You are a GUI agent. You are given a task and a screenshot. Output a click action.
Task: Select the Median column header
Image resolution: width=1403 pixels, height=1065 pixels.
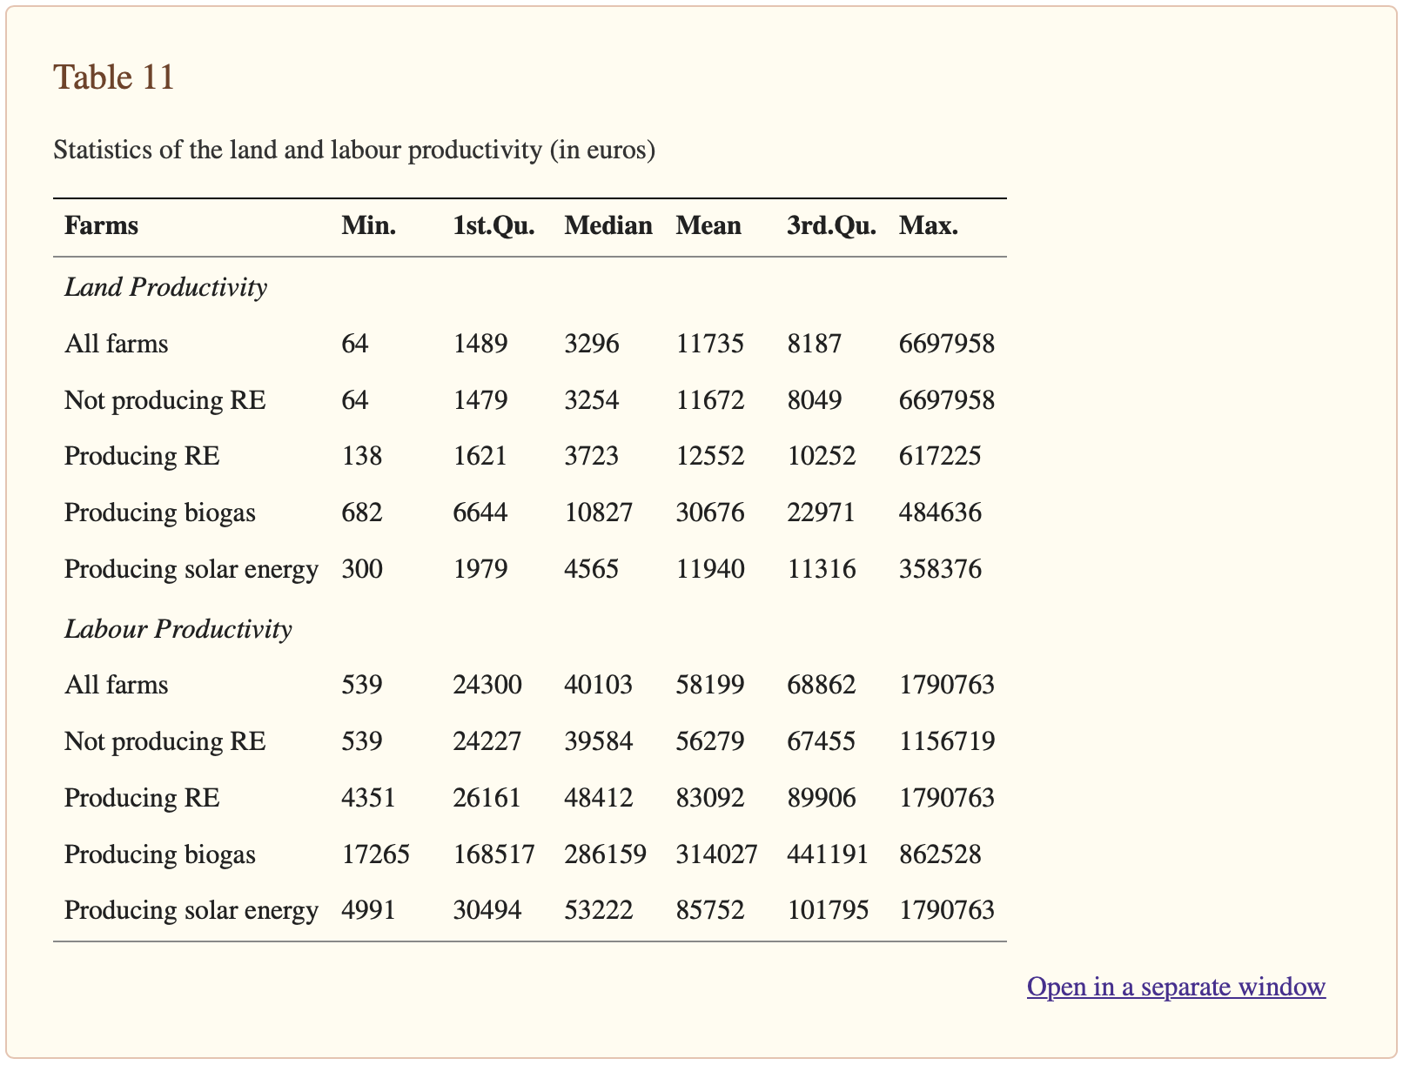pyautogui.click(x=608, y=226)
